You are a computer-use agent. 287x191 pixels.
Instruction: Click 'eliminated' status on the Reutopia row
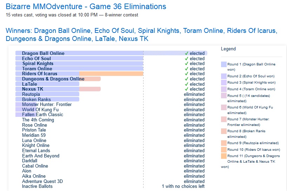(194, 94)
